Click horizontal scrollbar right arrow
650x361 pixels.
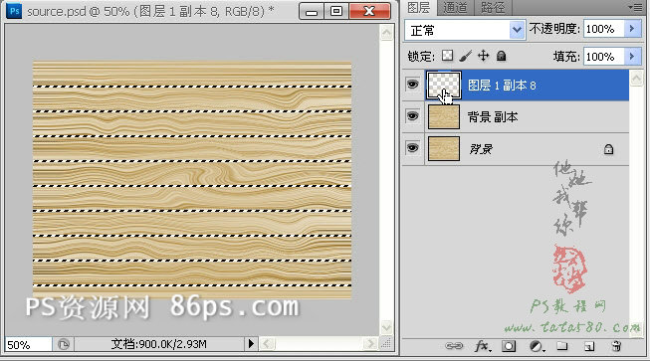coord(370,344)
